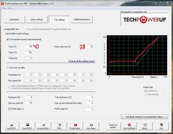Click the Spin up cycle field
Image resolution: width=173 pixels, height=134 pixels.
tap(29, 103)
